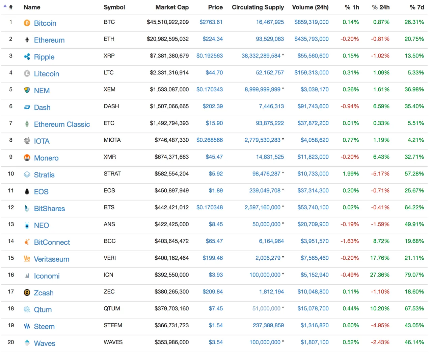Click the Waves logo icon
This screenshot has width=432, height=353.
pos(27,343)
